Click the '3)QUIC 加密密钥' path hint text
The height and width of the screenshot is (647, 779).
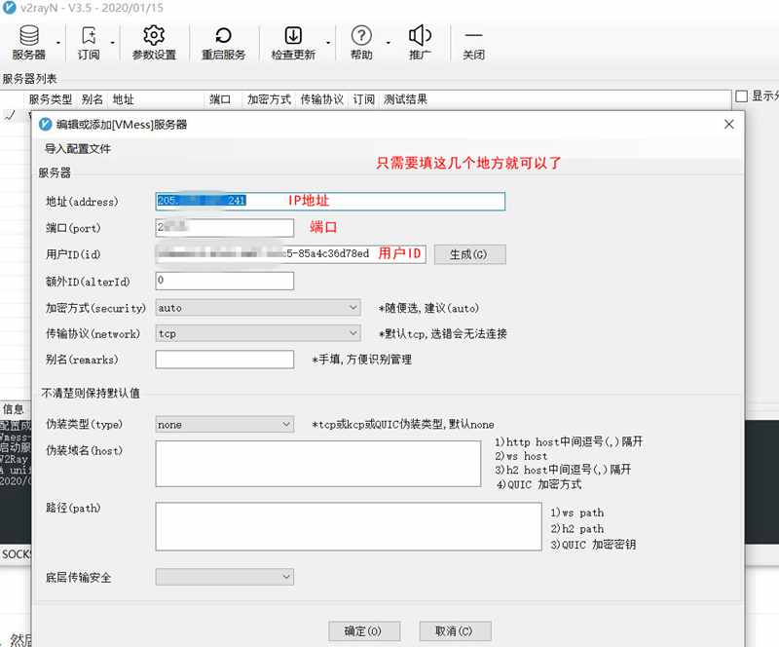(x=593, y=545)
